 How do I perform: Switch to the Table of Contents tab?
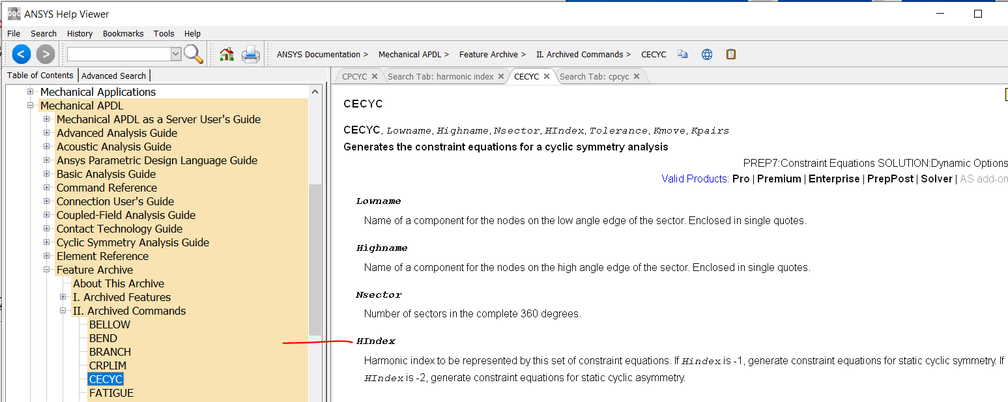pyautogui.click(x=40, y=75)
